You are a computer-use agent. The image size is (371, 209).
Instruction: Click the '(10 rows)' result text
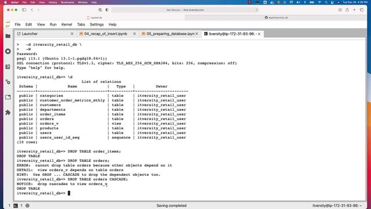pyautogui.click(x=27, y=142)
